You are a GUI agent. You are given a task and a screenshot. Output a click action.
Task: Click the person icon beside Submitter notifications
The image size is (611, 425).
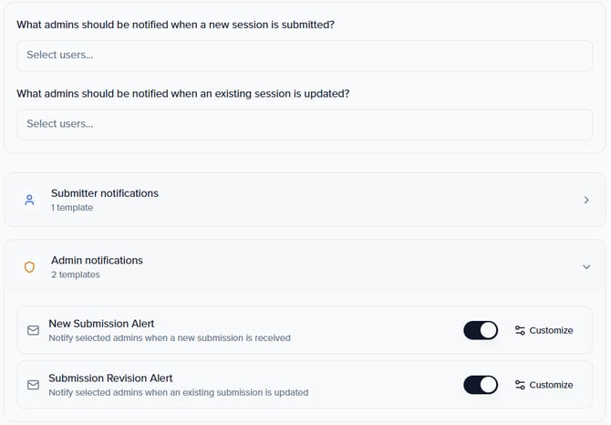coord(29,200)
